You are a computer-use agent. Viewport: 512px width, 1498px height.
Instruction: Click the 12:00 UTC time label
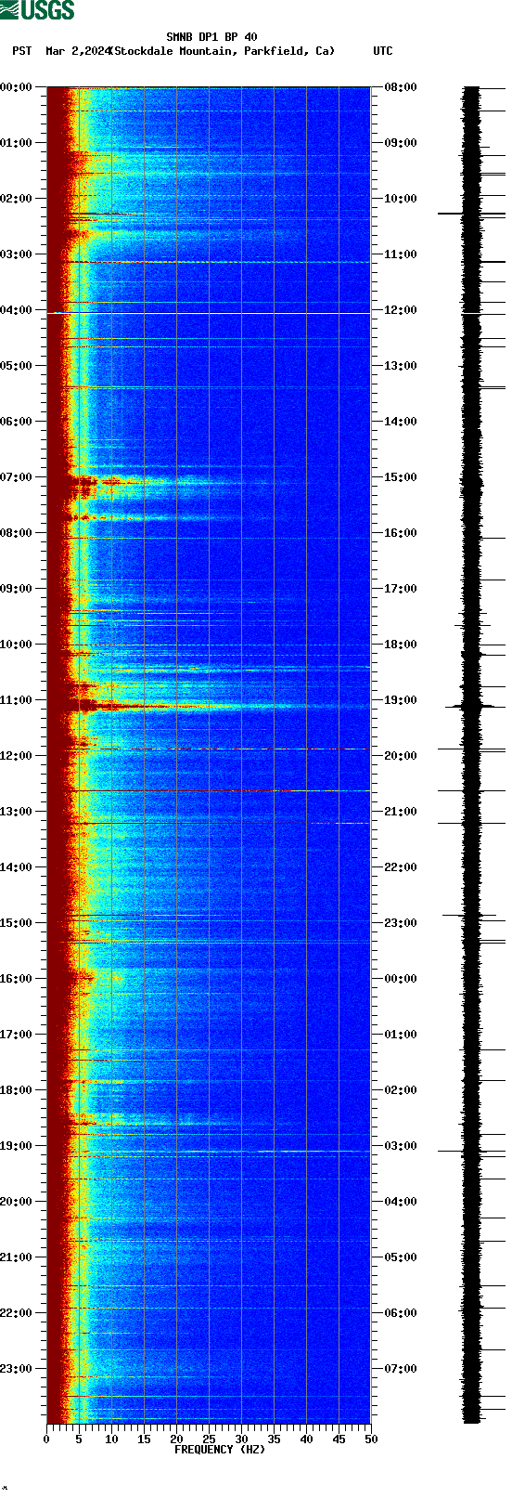coord(401,310)
